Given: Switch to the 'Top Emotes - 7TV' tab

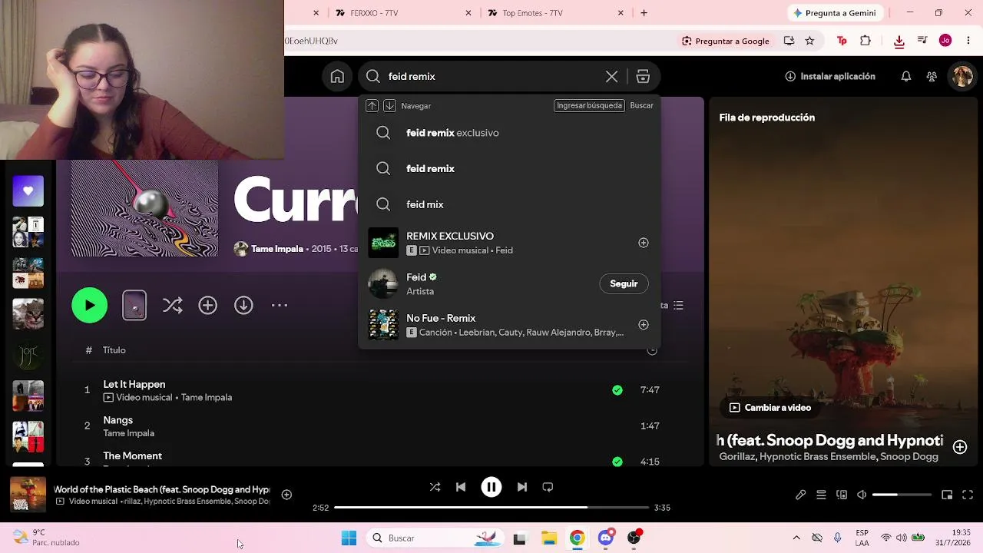Looking at the screenshot, I should 555,13.
